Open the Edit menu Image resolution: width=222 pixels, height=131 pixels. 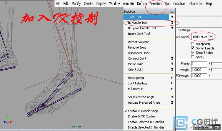[x=66, y=4]
